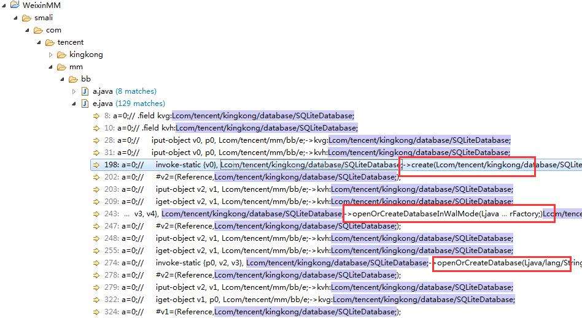Viewport: 582px width, 318px height.
Task: Click match arrow icon for line 209
Action: [x=96, y=202]
